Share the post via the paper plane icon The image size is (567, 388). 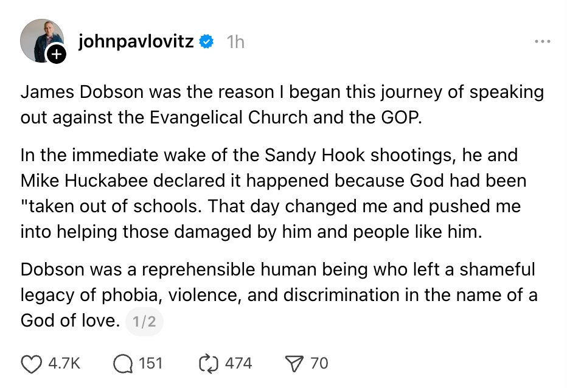[x=295, y=363]
